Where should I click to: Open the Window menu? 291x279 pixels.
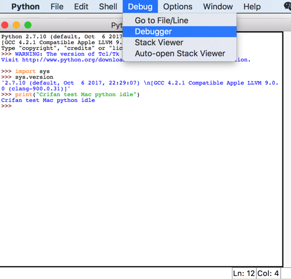pos(218,6)
